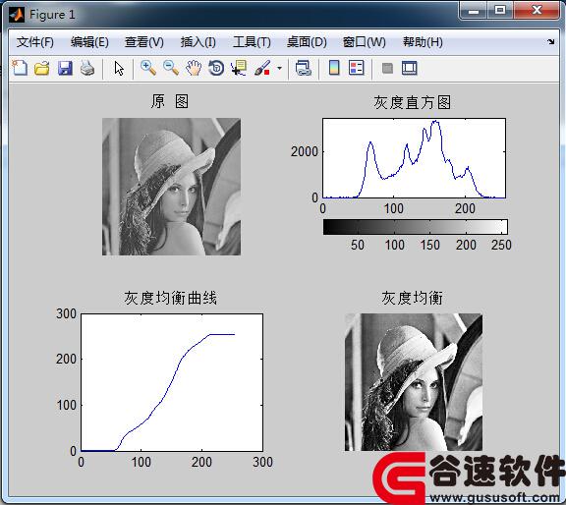Open the 窗口(W) menu
The image size is (566, 505).
point(364,42)
